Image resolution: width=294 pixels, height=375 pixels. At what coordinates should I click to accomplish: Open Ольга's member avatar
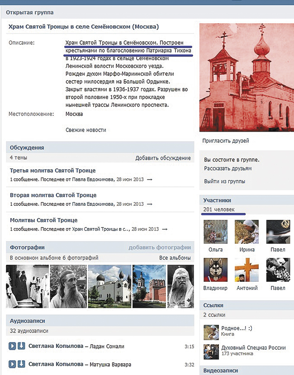point(216,232)
